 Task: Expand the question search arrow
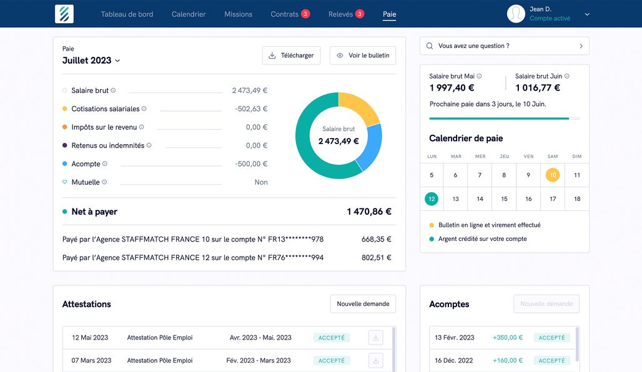tap(581, 46)
